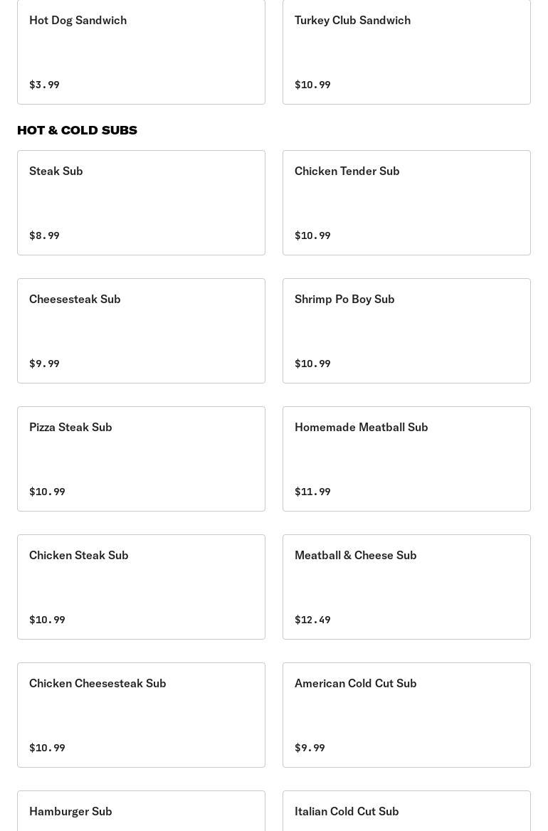Click the Steak Sub menu item
This screenshot has width=548, height=831.
(141, 202)
